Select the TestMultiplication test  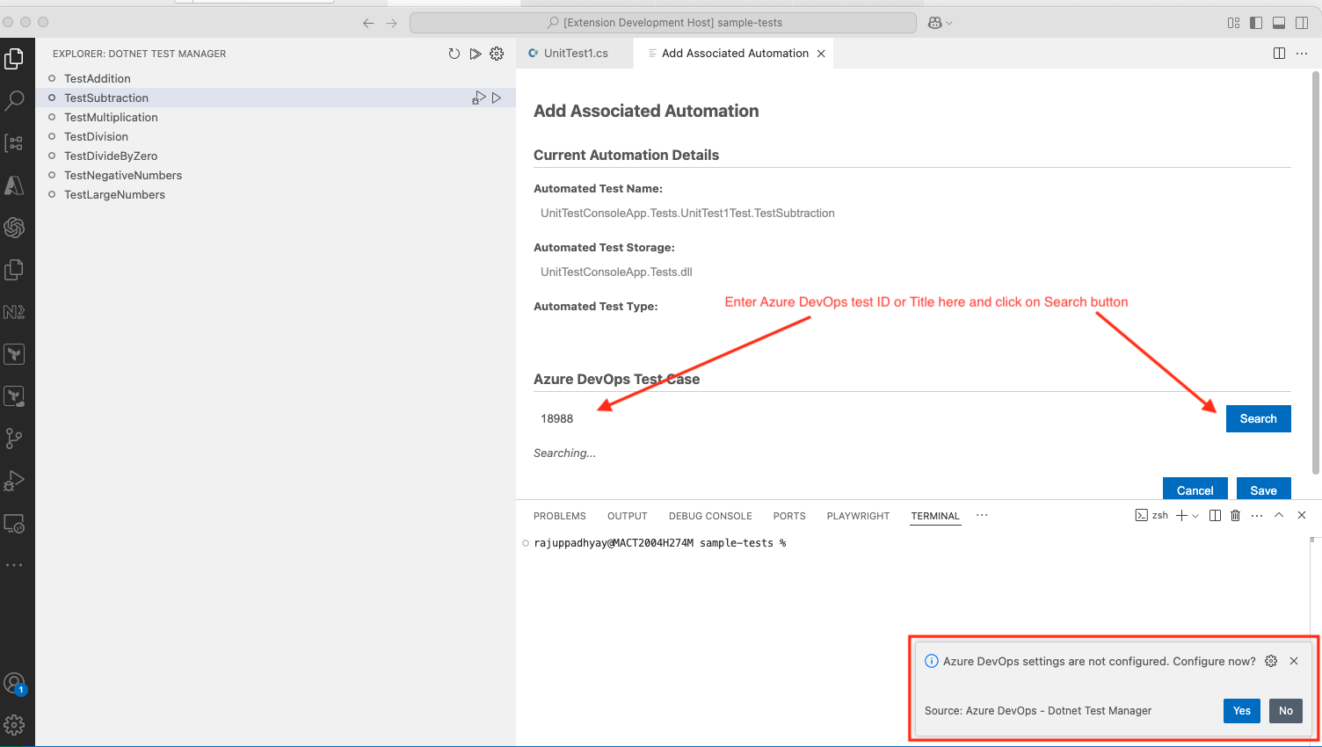pos(275,117)
